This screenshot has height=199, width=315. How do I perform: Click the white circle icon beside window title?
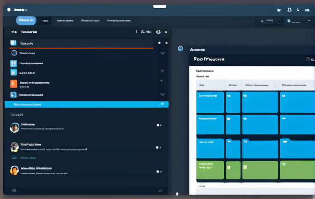click(9, 10)
